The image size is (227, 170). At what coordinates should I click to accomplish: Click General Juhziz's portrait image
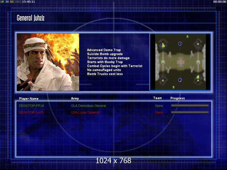point(48,62)
